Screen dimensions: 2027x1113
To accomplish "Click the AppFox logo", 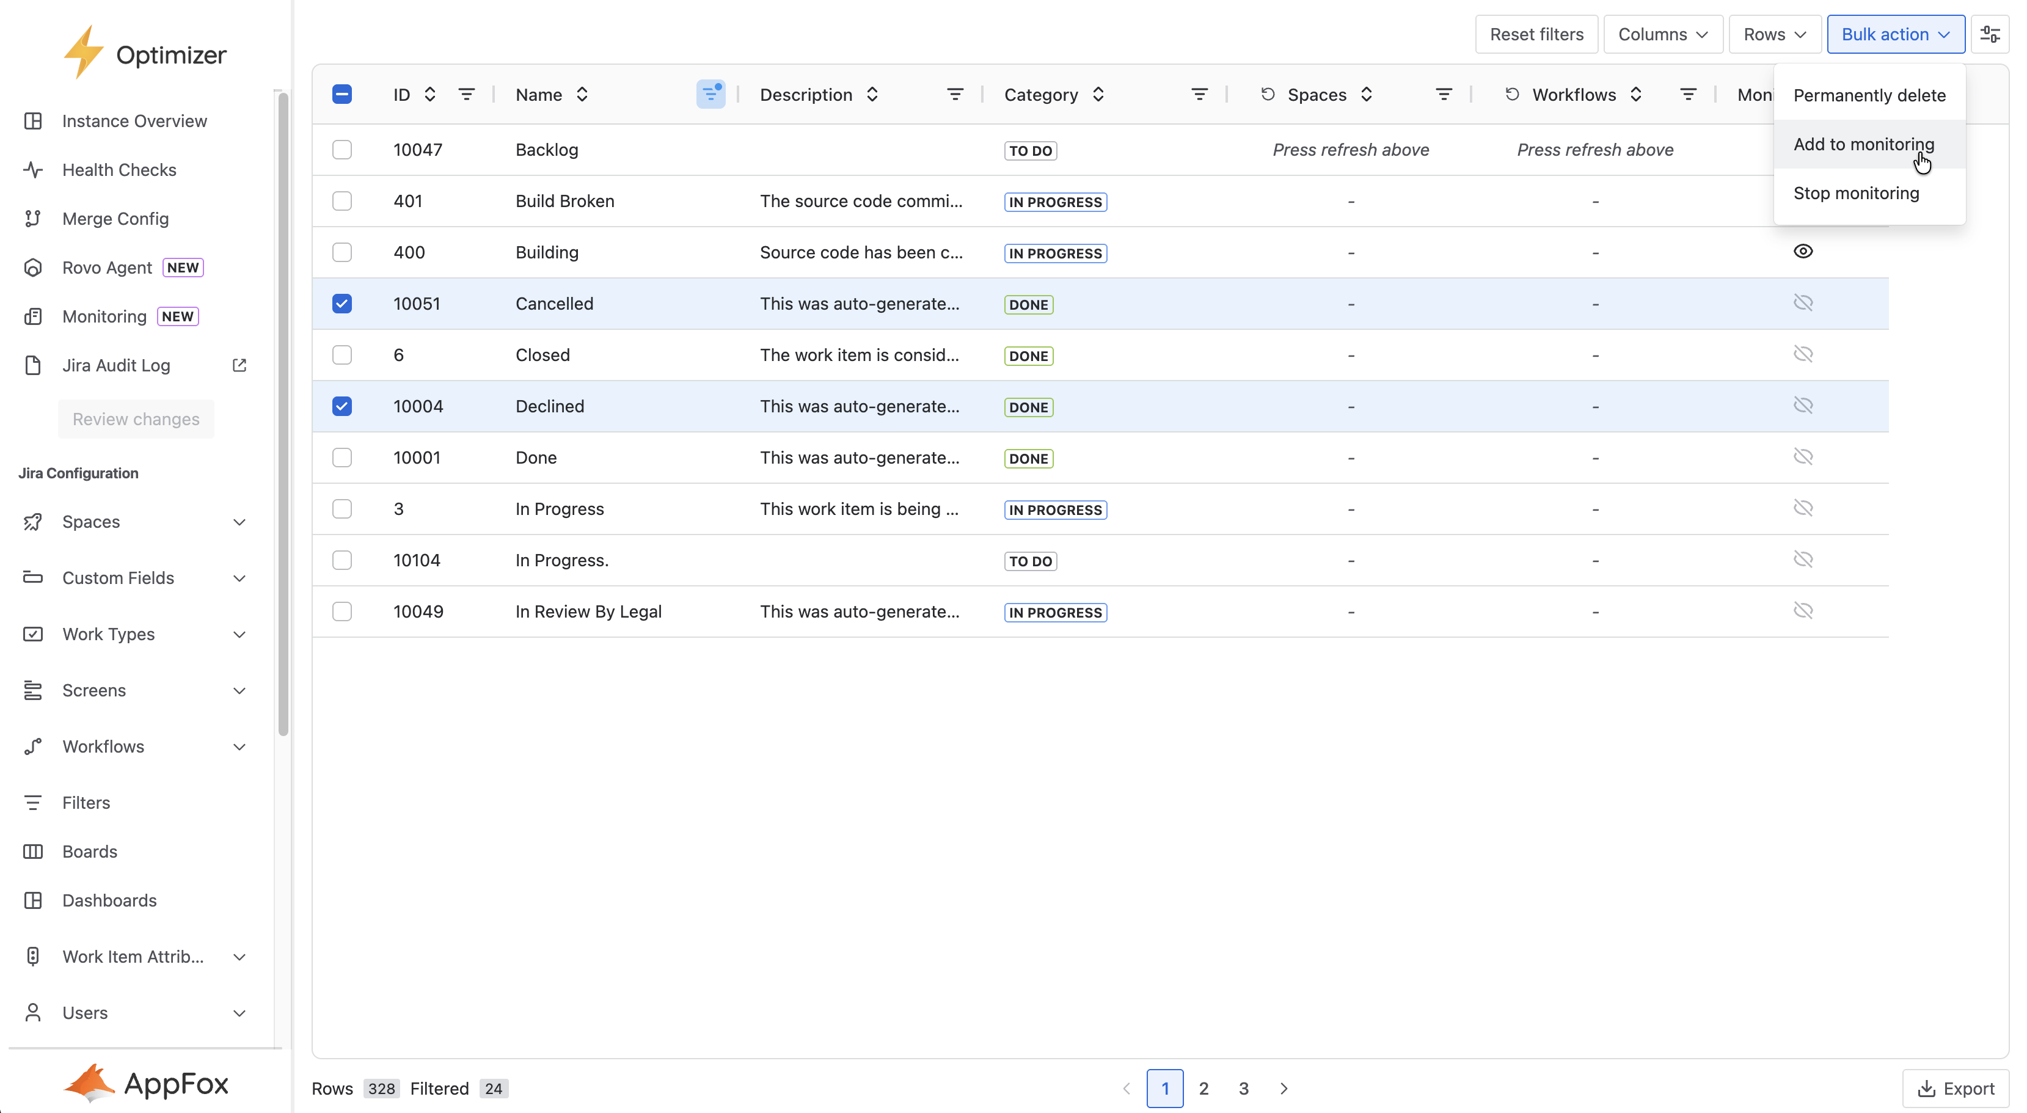I will pyautogui.click(x=145, y=1084).
